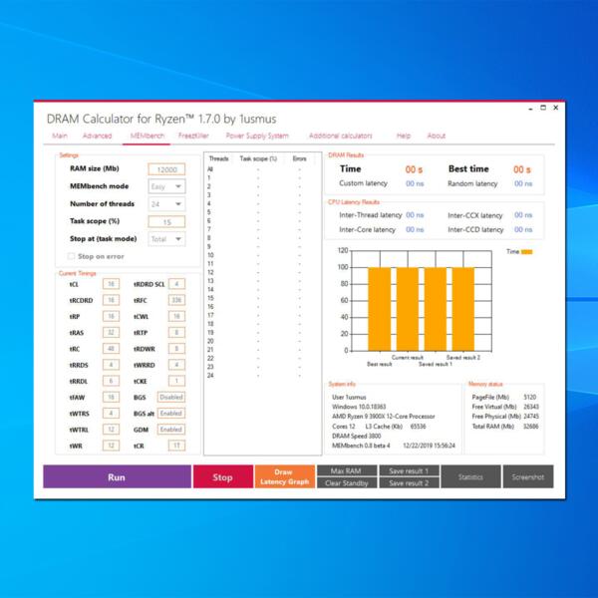Click the tCR value field
Image resolution: width=598 pixels, height=598 pixels.
pyautogui.click(x=176, y=446)
